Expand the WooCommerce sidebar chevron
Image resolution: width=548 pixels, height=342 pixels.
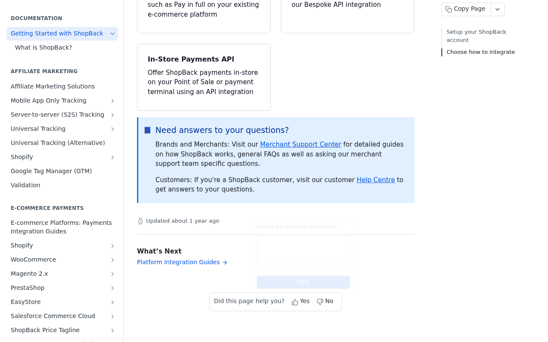coord(113,260)
